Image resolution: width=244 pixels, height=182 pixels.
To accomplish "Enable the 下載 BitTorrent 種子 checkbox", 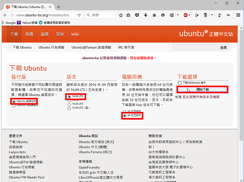I will [x=180, y=83].
